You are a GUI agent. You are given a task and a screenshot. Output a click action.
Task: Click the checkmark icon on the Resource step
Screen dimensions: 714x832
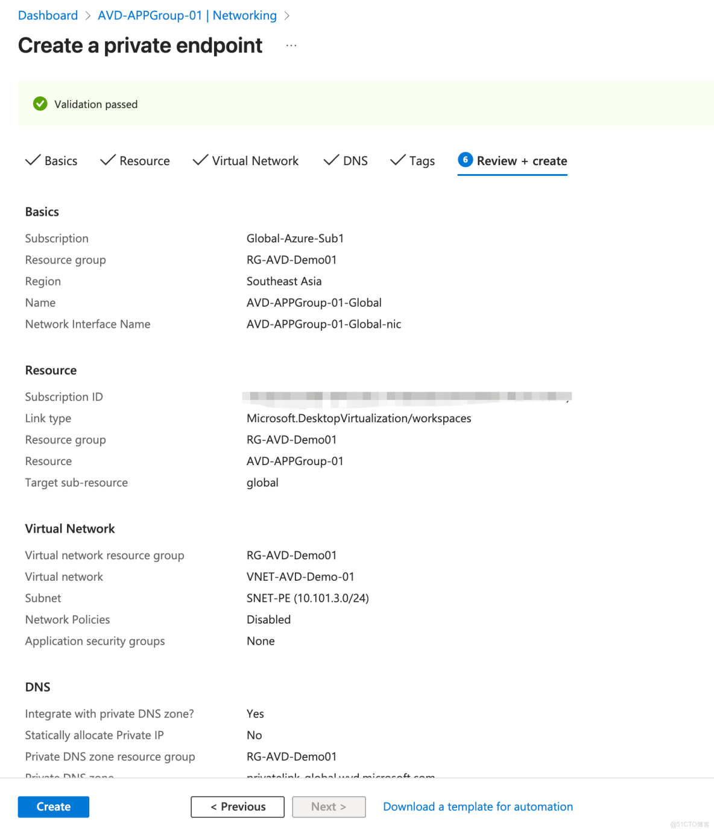point(107,160)
